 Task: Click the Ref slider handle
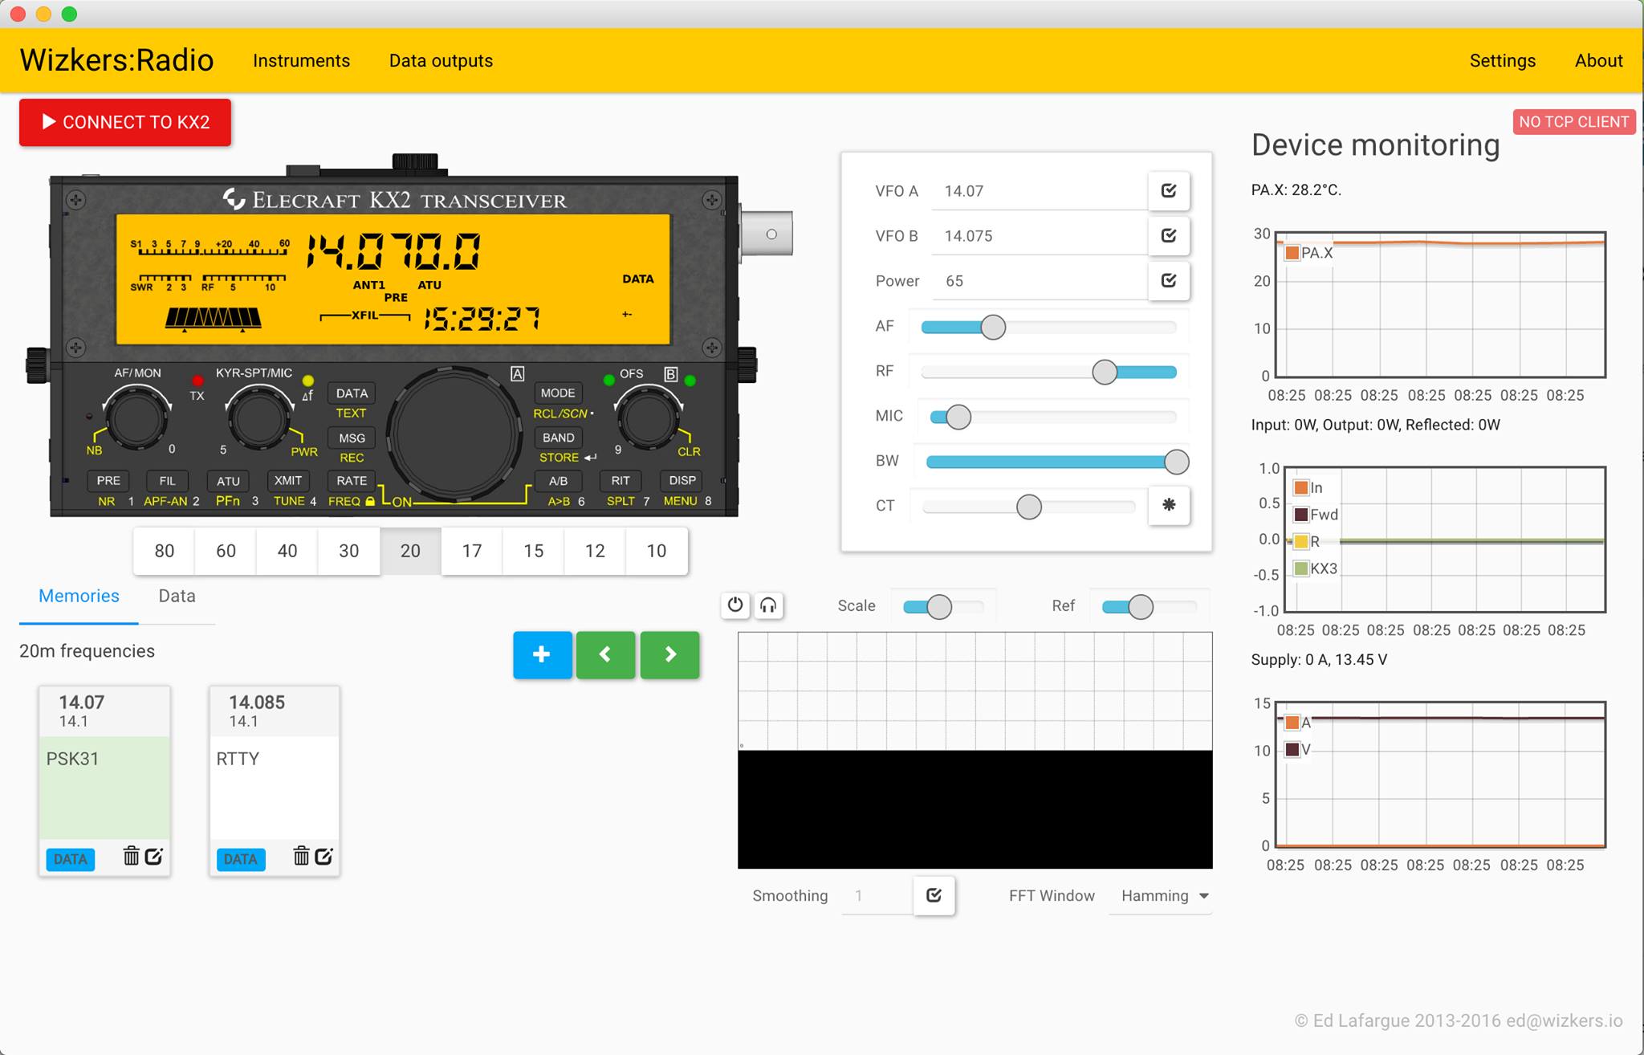pos(1140,607)
